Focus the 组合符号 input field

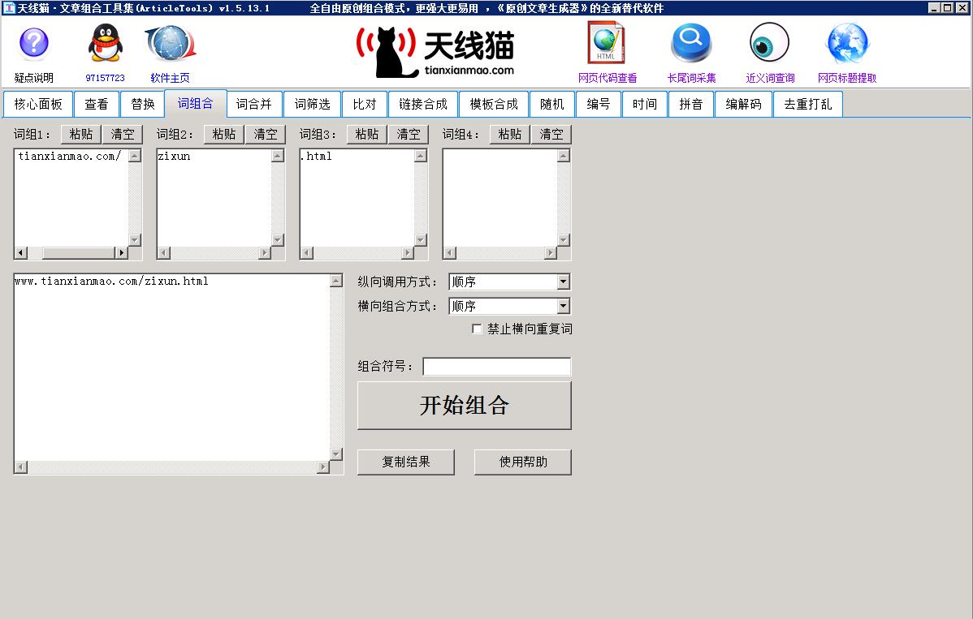pyautogui.click(x=496, y=367)
